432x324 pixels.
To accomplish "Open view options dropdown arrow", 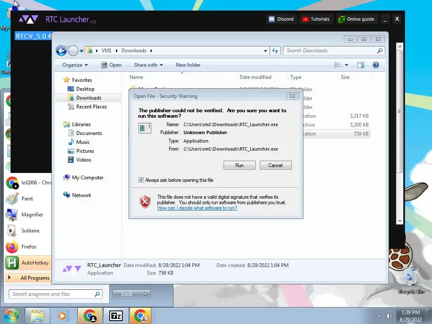I will click(x=347, y=65).
